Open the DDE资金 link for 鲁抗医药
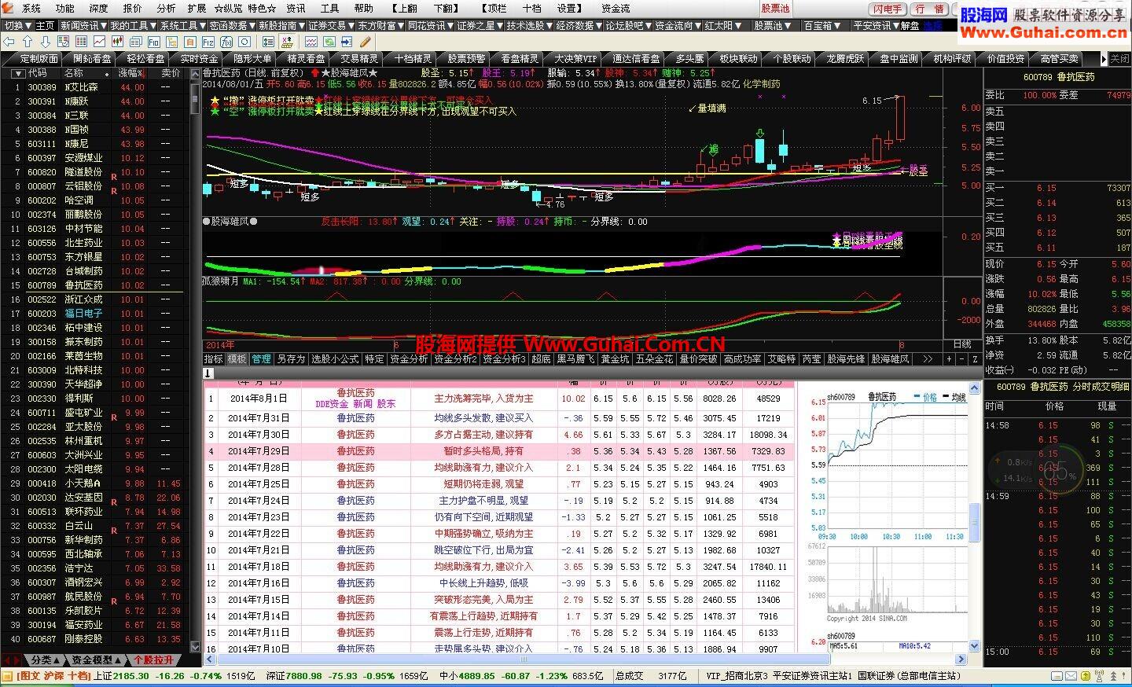Screen dimensions: 1132x687 pos(331,403)
